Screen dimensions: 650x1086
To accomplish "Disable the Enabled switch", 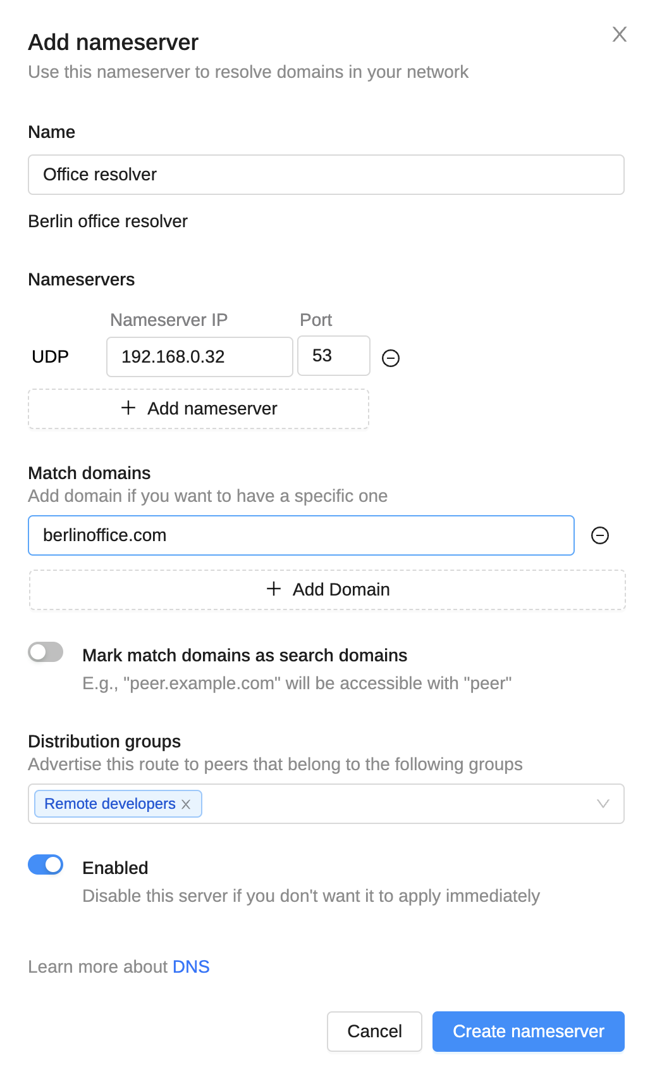I will pyautogui.click(x=46, y=864).
